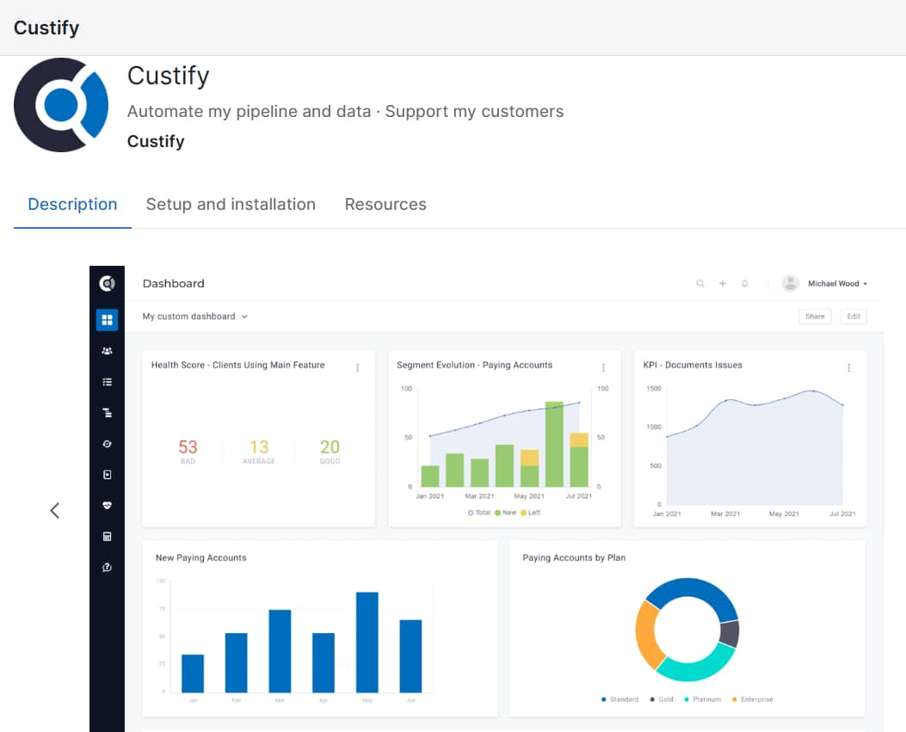Select the lifecycle/target icon in sidebar
906x732 pixels.
pyautogui.click(x=107, y=443)
